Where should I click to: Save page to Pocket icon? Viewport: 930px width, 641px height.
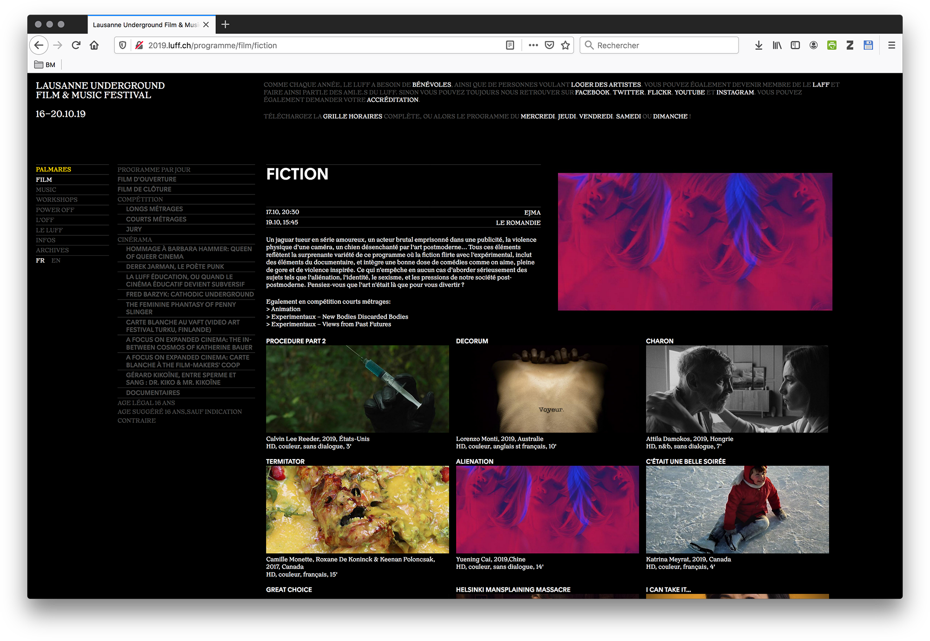coord(550,45)
